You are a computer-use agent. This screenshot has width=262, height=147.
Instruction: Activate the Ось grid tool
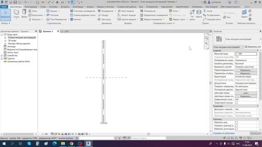click(227, 17)
